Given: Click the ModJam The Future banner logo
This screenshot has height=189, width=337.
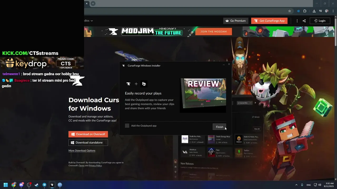Looking at the screenshot, I should click(151, 31).
